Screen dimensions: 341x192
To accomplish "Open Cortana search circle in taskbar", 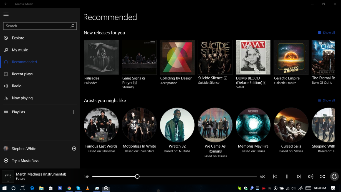I will [x=13, y=188].
